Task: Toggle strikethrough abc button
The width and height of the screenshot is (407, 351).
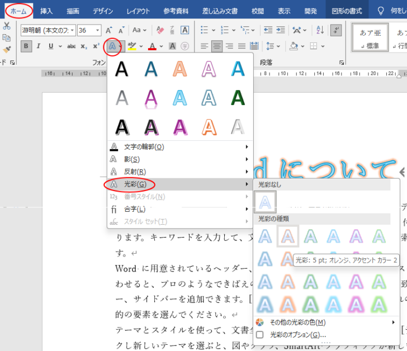Action: pos(72,46)
